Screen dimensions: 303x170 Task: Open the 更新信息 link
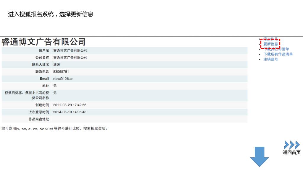pos(270,44)
